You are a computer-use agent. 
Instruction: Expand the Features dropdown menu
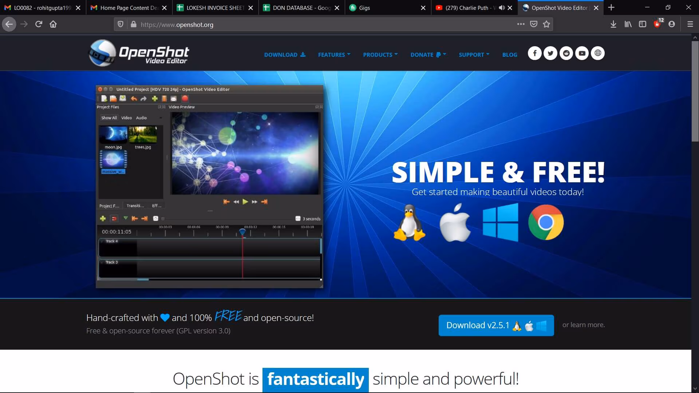coord(334,55)
